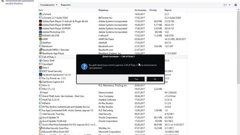This screenshot has height=135, width=240.
Task: Click the scrollbar up arrow
Action: (238, 10)
